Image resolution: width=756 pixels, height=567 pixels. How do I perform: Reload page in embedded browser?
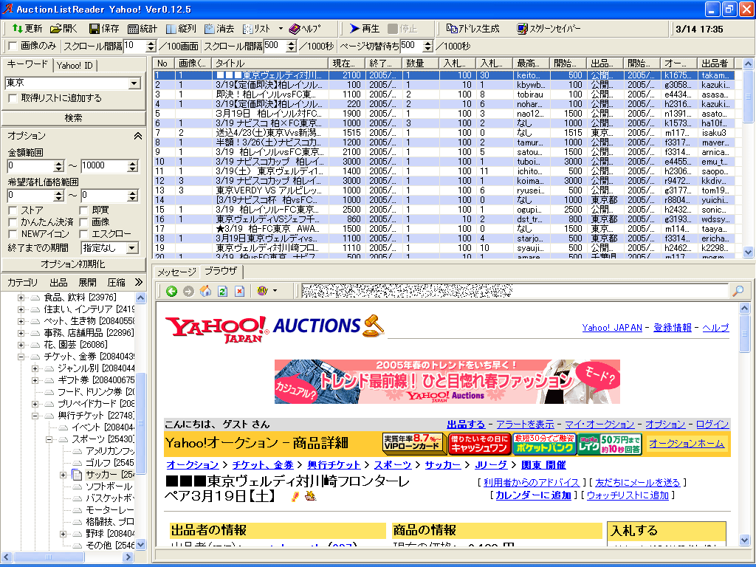click(x=222, y=291)
